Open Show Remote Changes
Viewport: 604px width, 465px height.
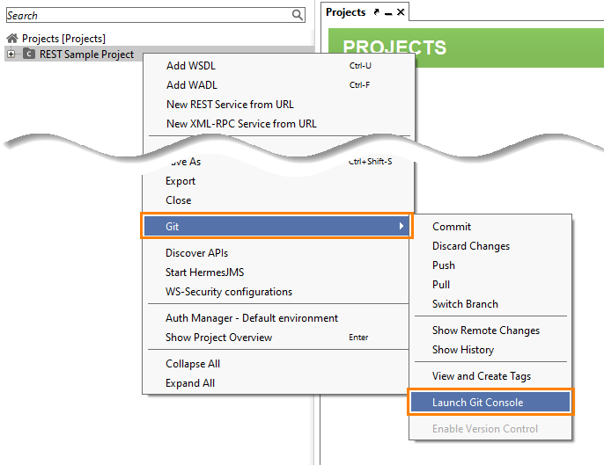[486, 331]
